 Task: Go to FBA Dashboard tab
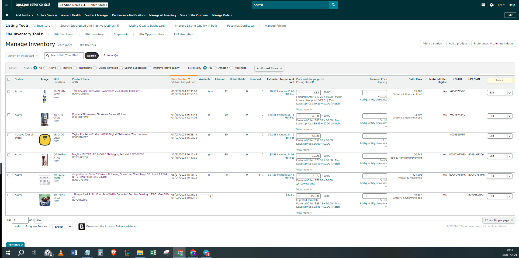point(64,34)
